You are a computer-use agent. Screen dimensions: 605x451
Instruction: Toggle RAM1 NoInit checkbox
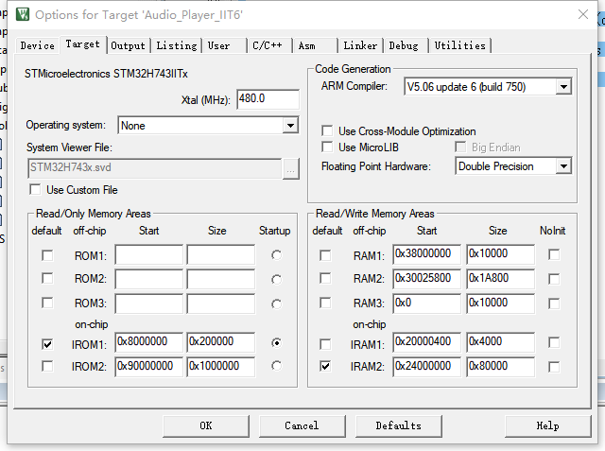[x=554, y=254]
